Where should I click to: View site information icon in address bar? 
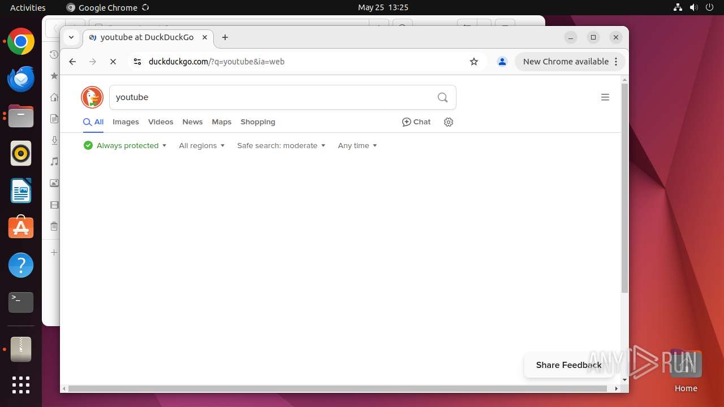pos(137,62)
